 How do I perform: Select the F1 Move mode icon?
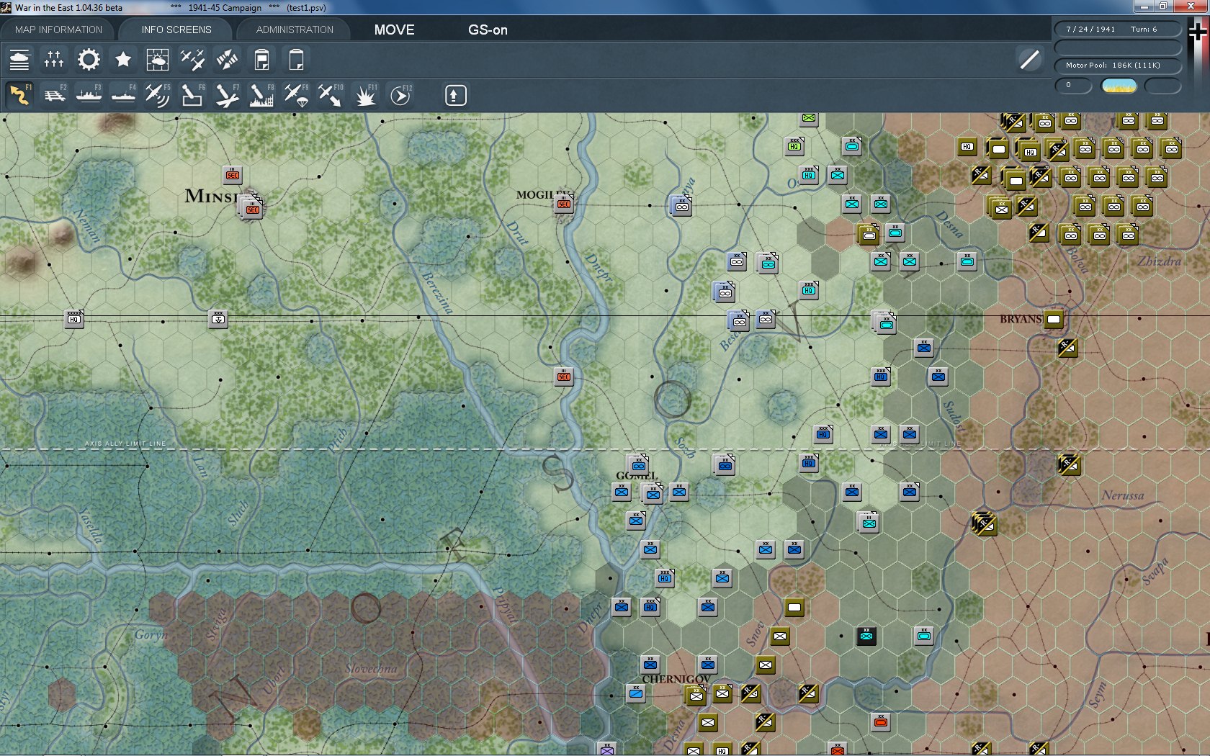point(19,95)
